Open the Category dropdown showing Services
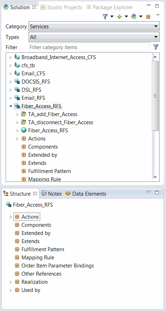The height and width of the screenshot is (311, 166). (x=94, y=27)
